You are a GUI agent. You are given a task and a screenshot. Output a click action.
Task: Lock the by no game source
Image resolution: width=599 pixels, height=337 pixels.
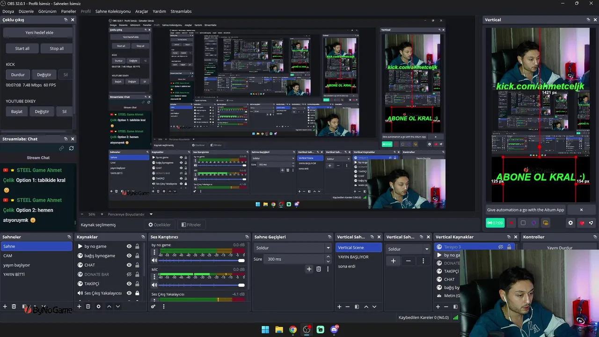(137, 246)
